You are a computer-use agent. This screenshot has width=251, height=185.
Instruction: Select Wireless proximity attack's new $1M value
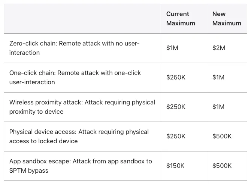tap(218, 107)
